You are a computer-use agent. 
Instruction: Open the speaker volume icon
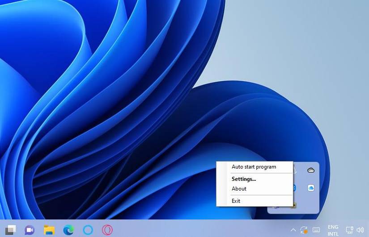361,230
